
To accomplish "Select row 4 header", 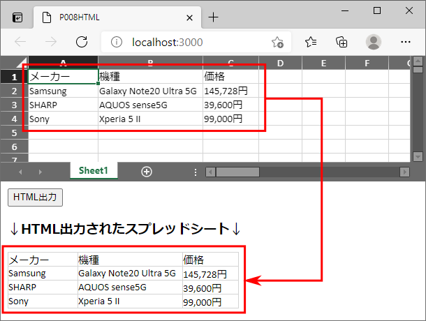I will (x=15, y=119).
